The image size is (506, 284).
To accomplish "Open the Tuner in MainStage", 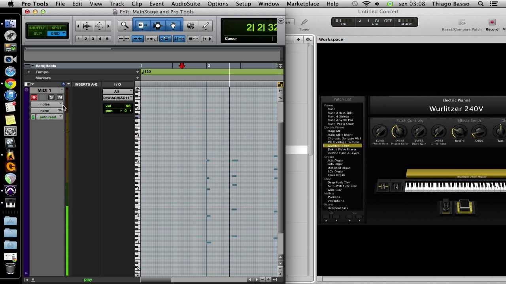I will tap(304, 25).
